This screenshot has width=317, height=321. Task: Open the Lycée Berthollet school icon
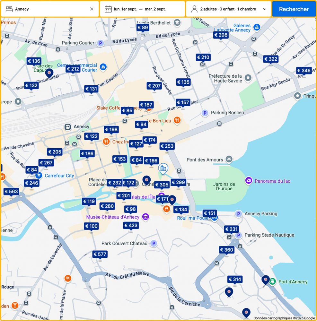click(x=177, y=23)
